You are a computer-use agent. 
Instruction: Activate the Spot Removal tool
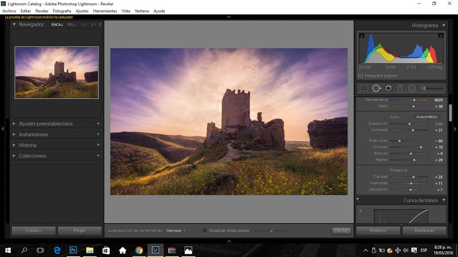[377, 88]
